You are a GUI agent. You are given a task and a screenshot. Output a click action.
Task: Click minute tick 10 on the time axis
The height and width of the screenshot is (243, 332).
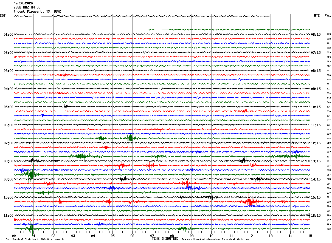pyautogui.click(x=211, y=235)
